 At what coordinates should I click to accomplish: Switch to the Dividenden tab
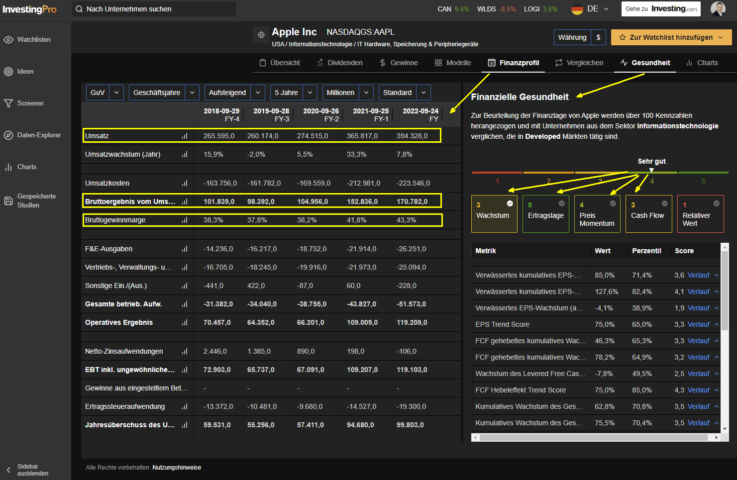pyautogui.click(x=339, y=63)
